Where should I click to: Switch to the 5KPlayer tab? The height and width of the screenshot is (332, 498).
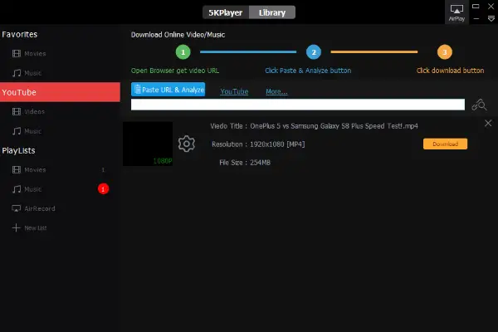(226, 12)
